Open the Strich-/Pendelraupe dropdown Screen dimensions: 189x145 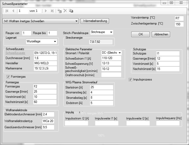(101, 32)
